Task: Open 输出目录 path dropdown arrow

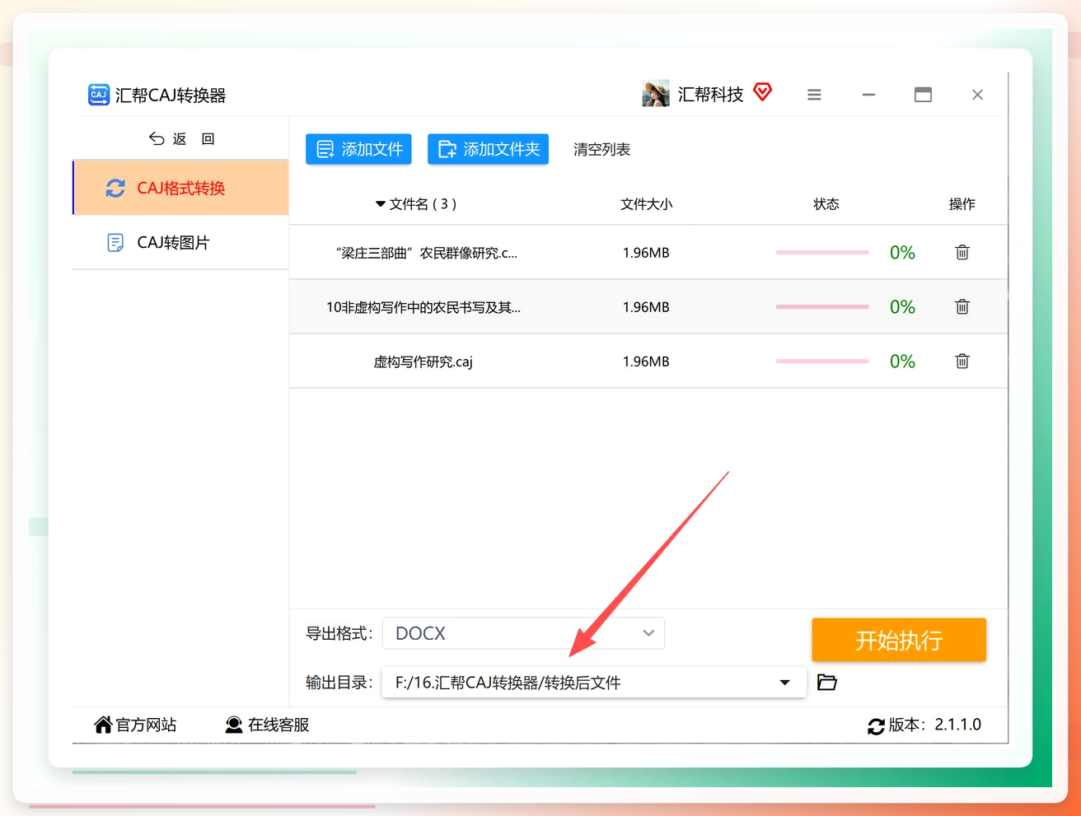Action: [784, 683]
